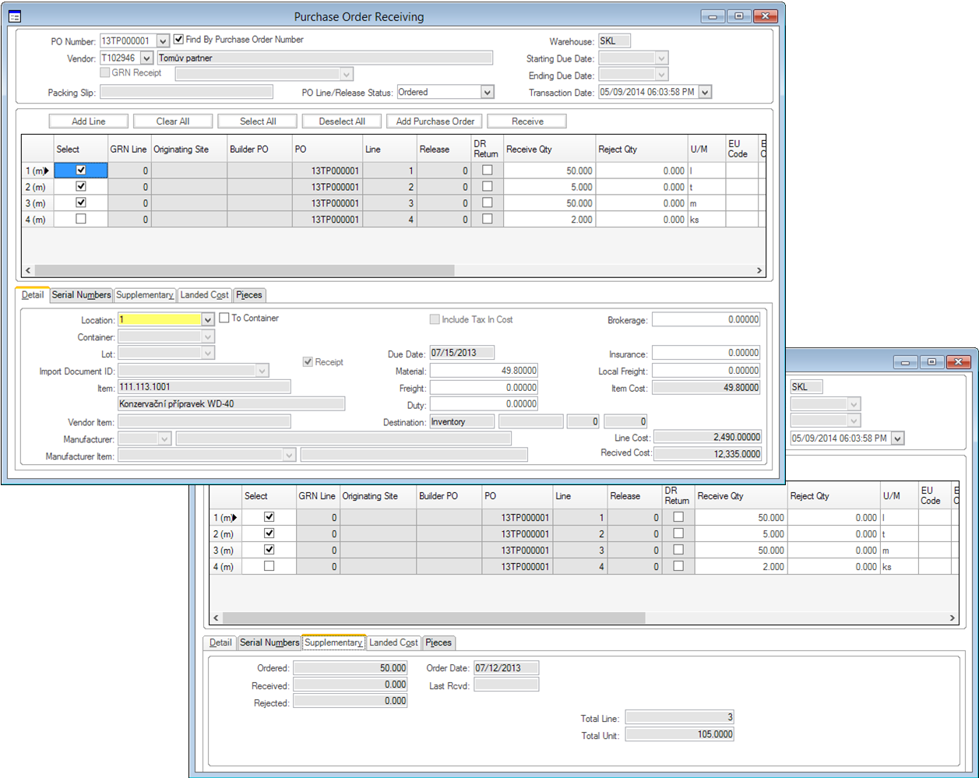Expand the PO Number dropdown
The height and width of the screenshot is (778, 979).
163,41
